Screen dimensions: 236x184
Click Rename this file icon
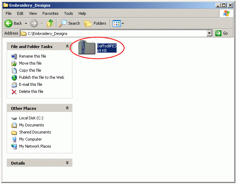click(14, 57)
